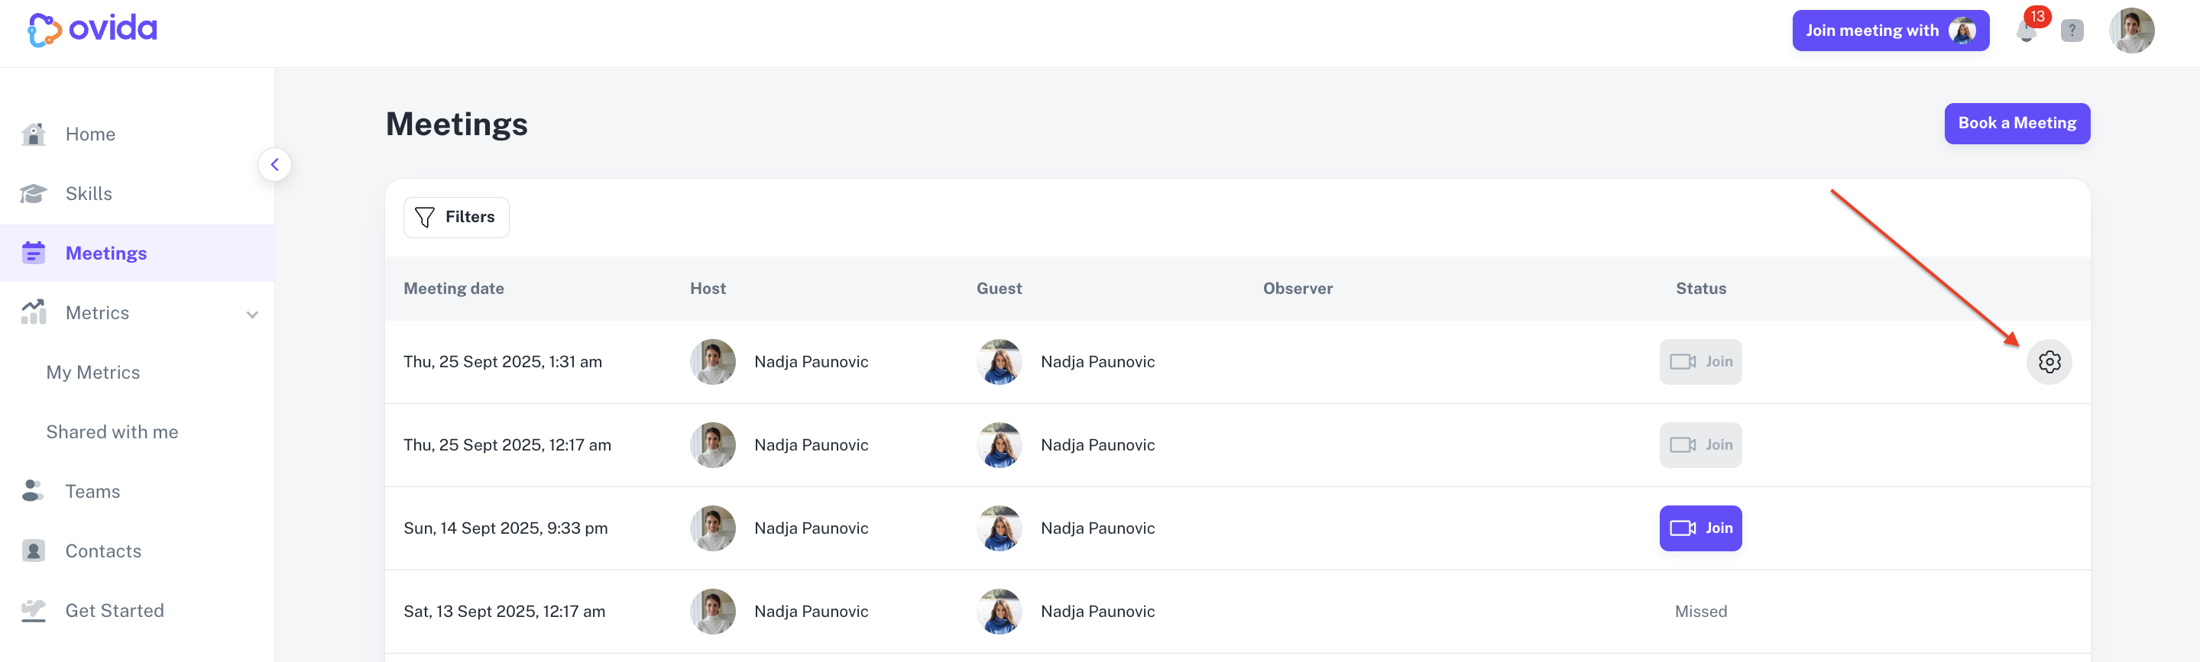
Task: Click the help question mark icon
Action: pos(2072,31)
